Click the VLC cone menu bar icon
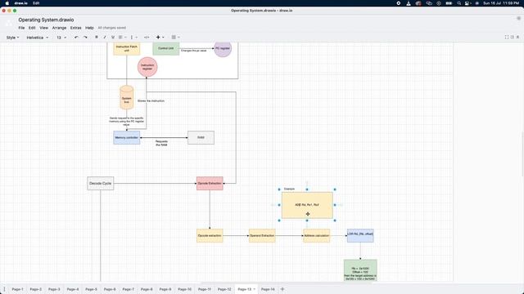This screenshot has width=524, height=294. pos(409,3)
